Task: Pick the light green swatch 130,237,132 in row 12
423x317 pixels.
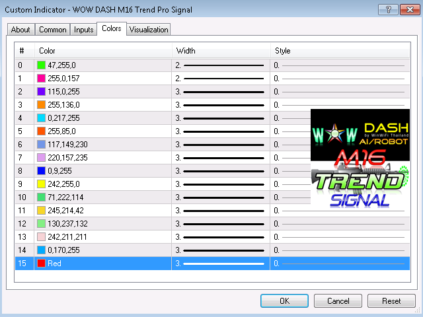Action: [x=41, y=224]
